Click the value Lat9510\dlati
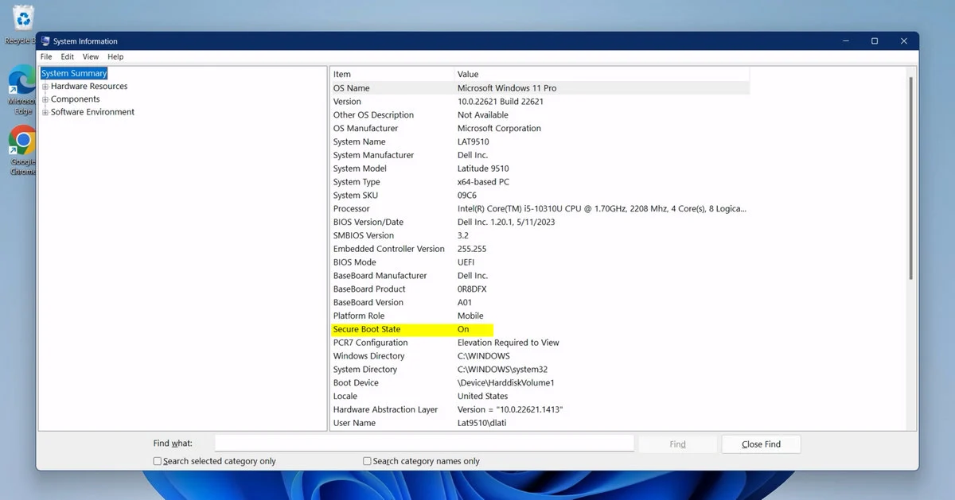 pos(481,423)
